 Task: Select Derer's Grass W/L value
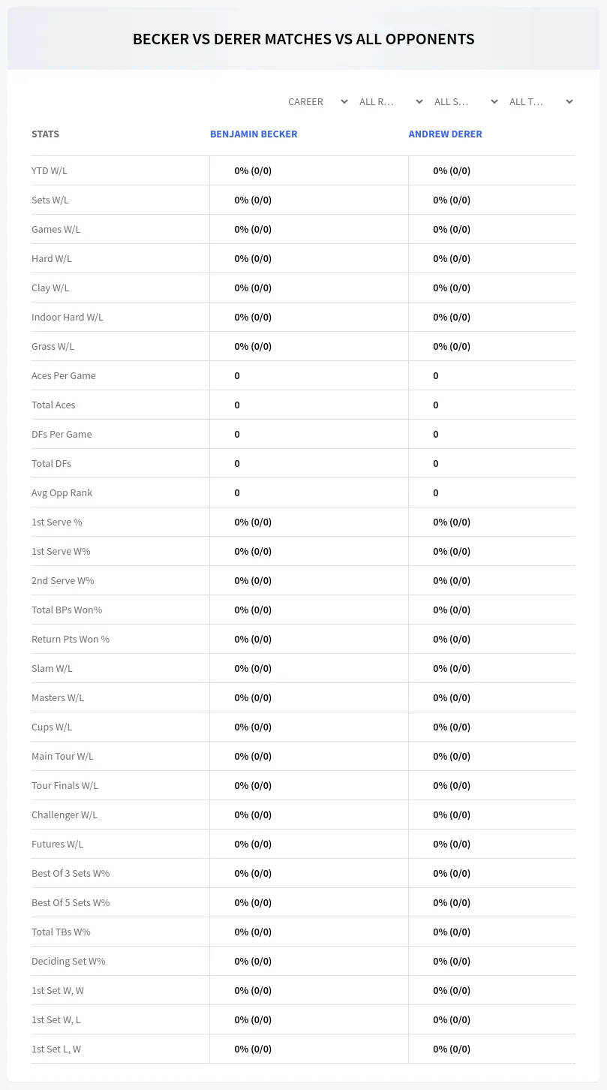coord(452,346)
